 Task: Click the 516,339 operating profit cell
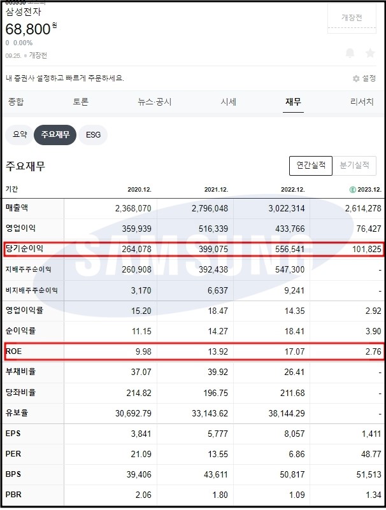213,229
